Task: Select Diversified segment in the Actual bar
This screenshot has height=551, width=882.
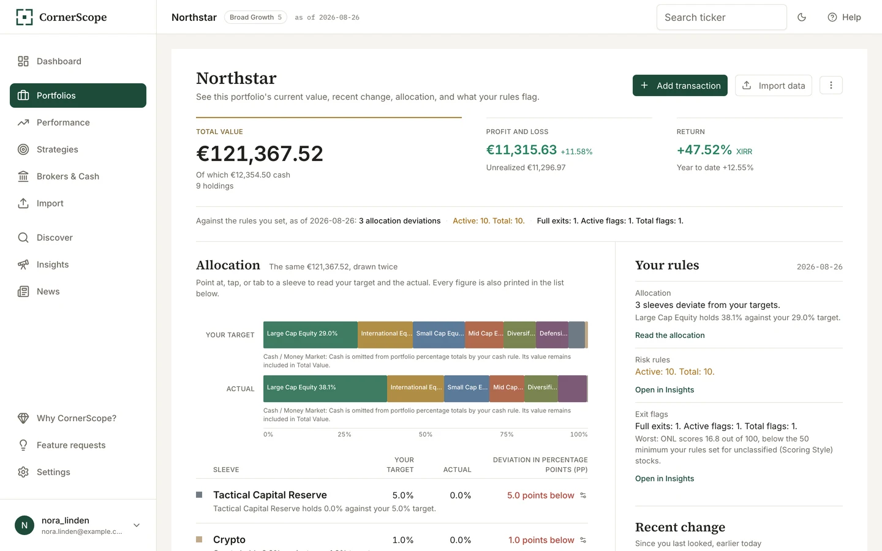Action: tap(541, 389)
